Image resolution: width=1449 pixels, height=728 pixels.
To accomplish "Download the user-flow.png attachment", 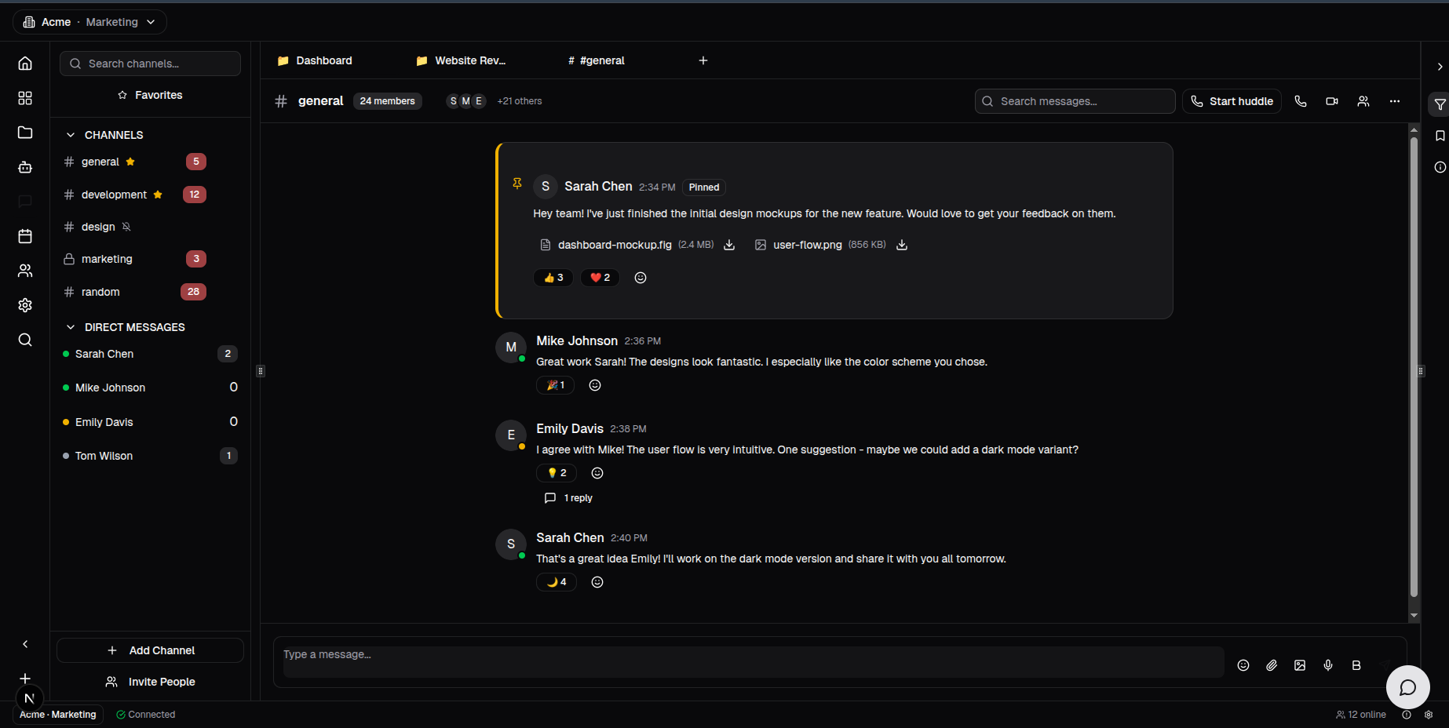I will 902,245.
